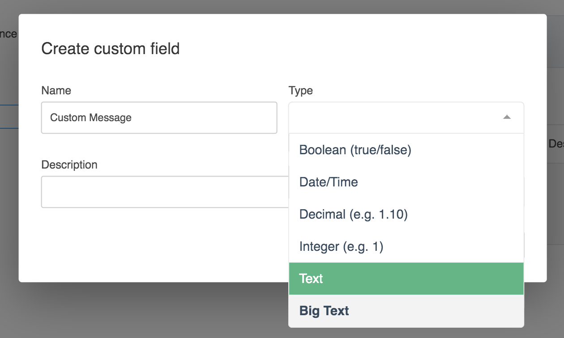The image size is (564, 338).
Task: Click the partially hidden Des column text
Action: pyautogui.click(x=555, y=144)
